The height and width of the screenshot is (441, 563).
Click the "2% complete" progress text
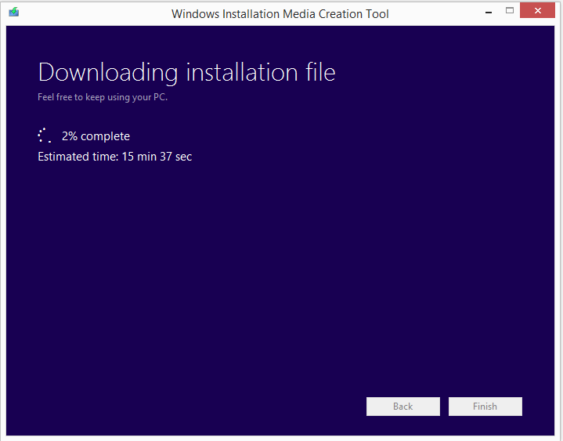(x=96, y=136)
